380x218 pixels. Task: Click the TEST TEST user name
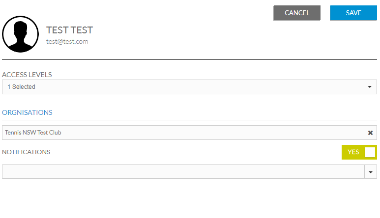69,30
